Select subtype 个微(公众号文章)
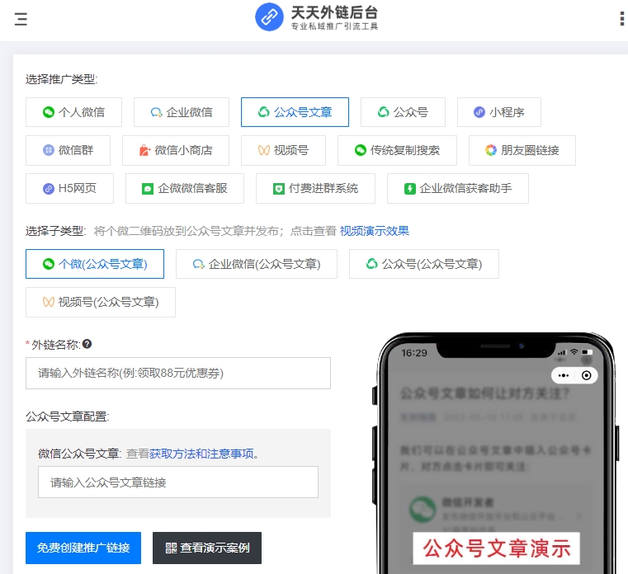 (x=95, y=264)
